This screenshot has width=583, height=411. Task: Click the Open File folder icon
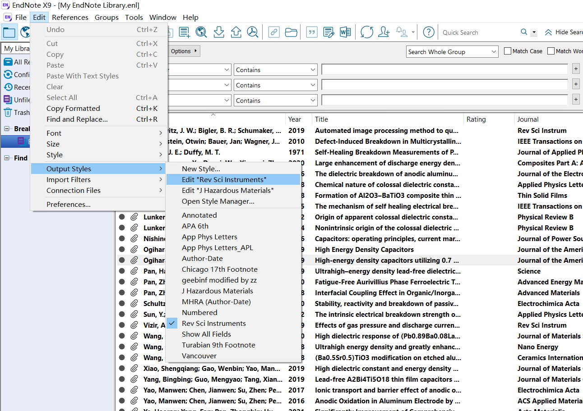point(291,32)
